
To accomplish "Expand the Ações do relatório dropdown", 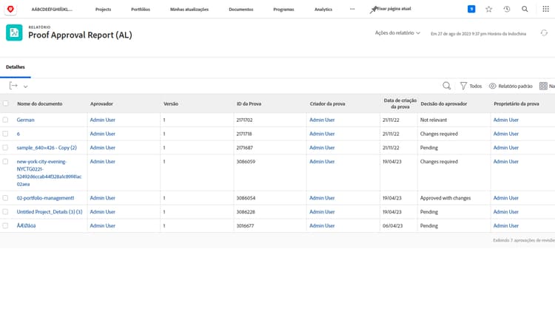I will (397, 33).
